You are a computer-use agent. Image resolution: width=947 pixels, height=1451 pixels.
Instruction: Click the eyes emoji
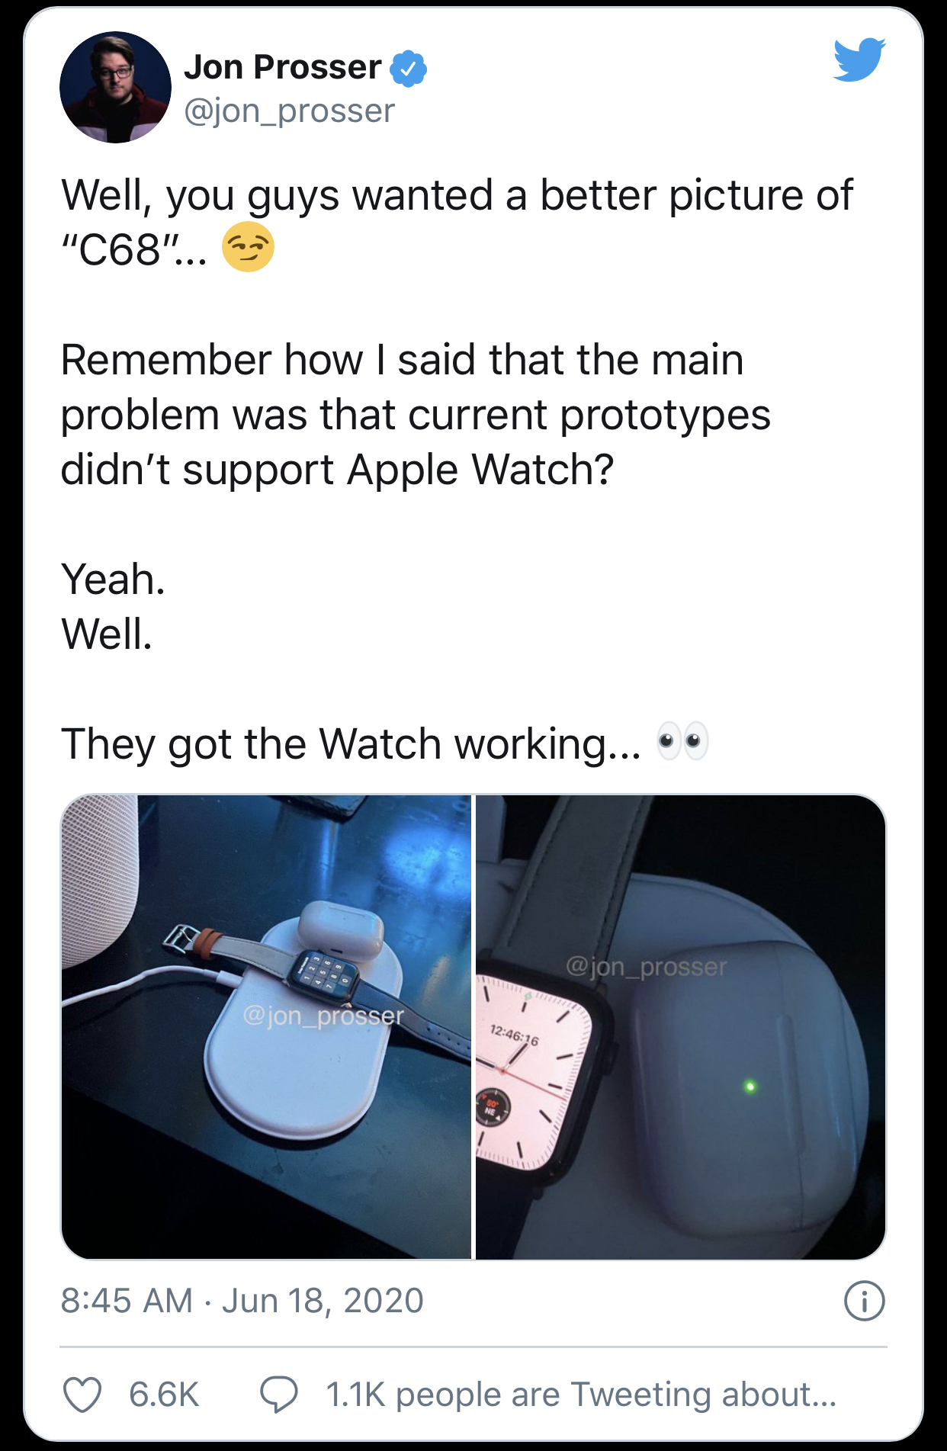[683, 742]
